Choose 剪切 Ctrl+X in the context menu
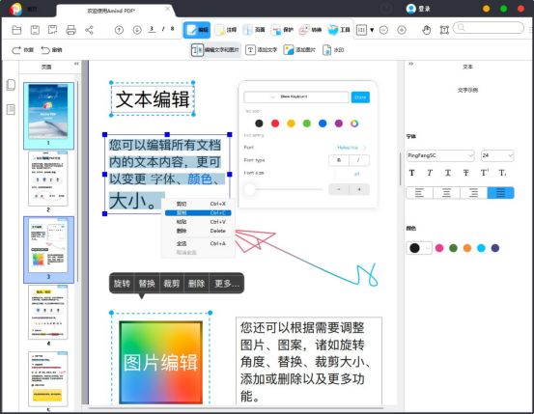 point(198,204)
